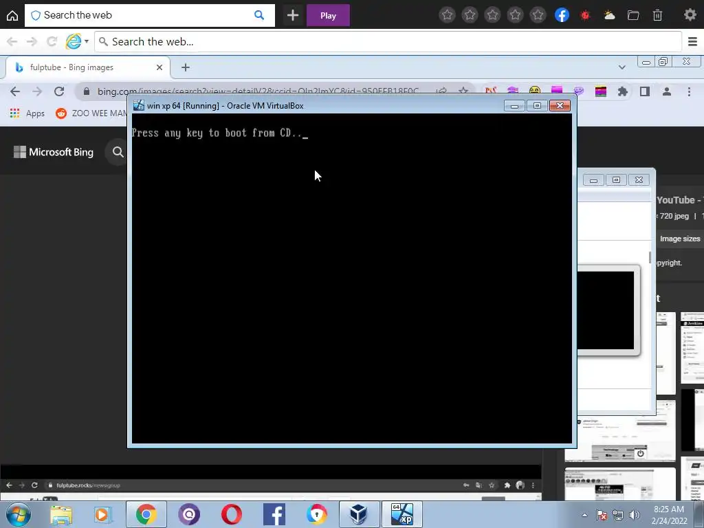Go back in Chrome using back arrow
The image size is (704, 528).
pos(15,91)
